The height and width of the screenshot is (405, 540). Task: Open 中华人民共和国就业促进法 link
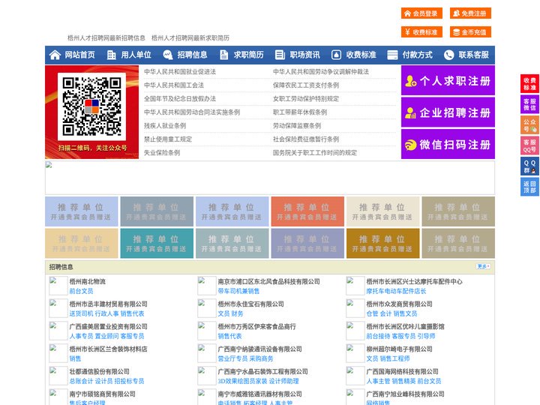click(x=180, y=72)
